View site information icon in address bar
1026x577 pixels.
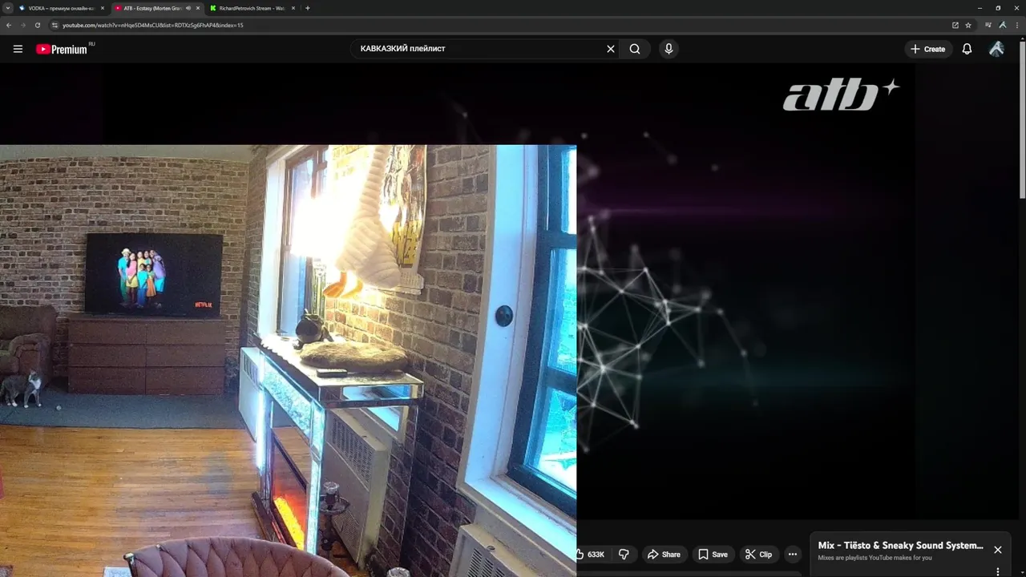[55, 25]
